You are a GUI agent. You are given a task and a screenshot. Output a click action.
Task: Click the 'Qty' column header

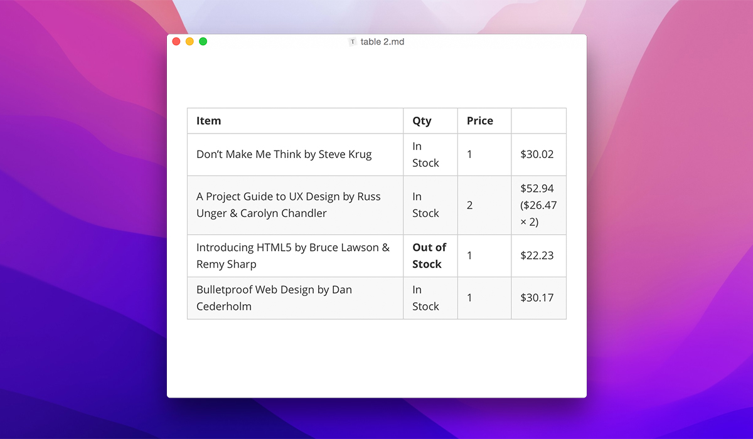(422, 120)
